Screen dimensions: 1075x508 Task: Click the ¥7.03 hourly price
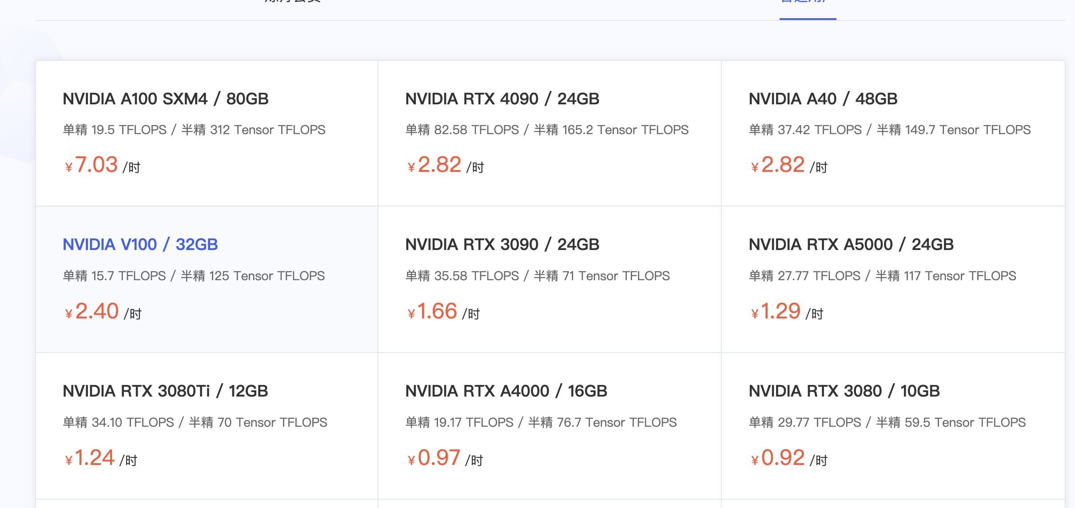click(x=103, y=165)
